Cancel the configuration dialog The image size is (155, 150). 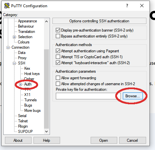pyautogui.click(x=133, y=140)
